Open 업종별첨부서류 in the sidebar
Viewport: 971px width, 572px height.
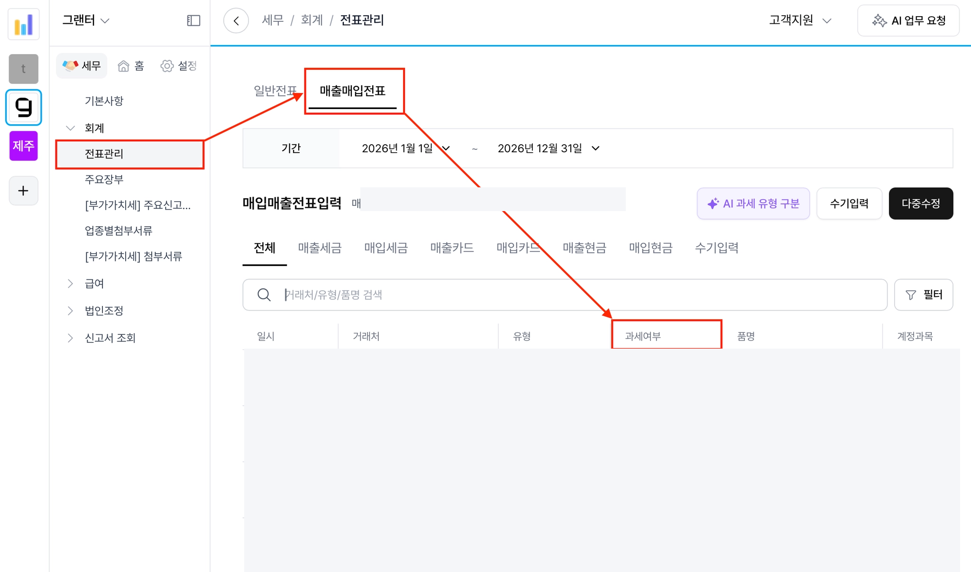tap(119, 231)
